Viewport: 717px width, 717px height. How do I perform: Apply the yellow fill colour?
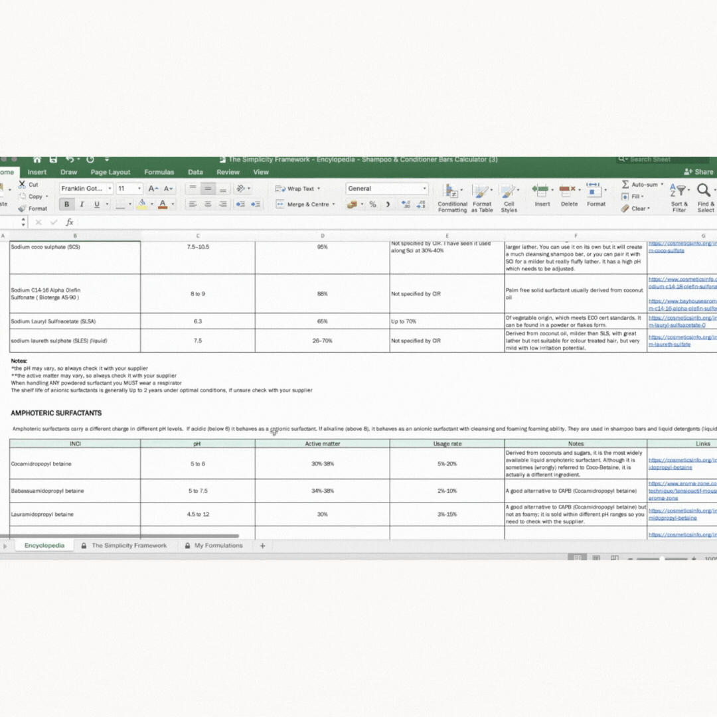pyautogui.click(x=142, y=204)
